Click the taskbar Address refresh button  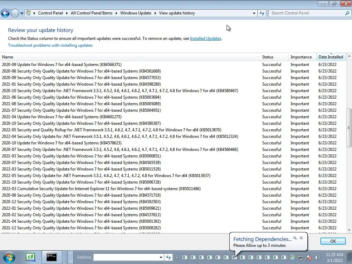point(168,257)
